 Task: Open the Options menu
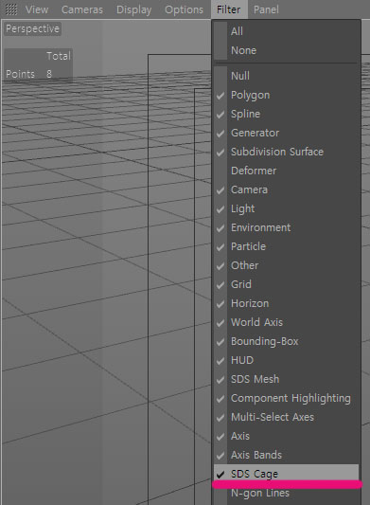(x=184, y=9)
